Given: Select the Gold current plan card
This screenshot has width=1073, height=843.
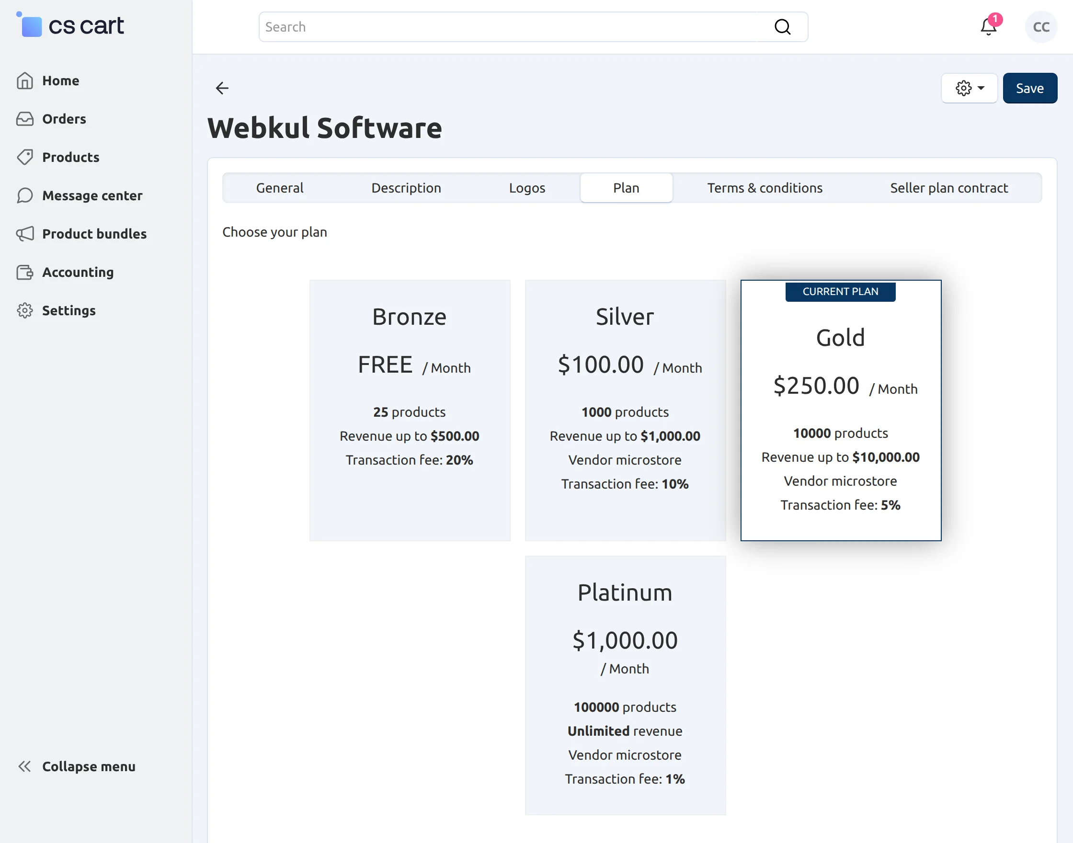Looking at the screenshot, I should tap(841, 410).
